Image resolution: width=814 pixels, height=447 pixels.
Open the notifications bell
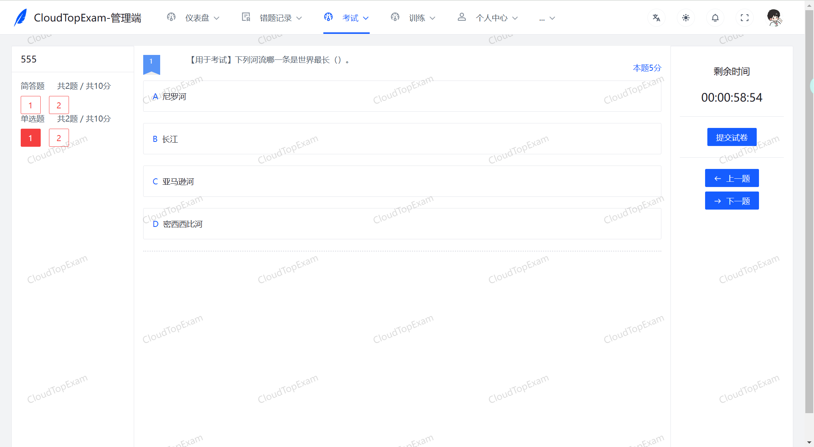pos(715,18)
